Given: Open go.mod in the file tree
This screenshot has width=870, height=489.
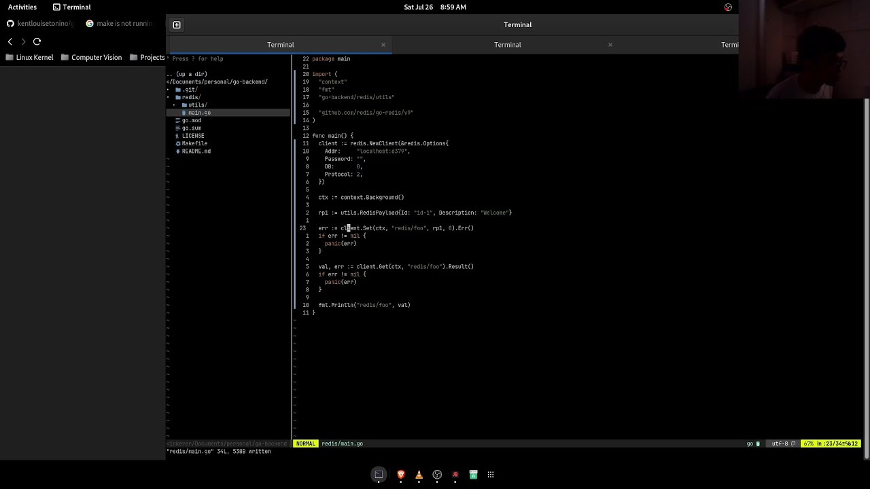Looking at the screenshot, I should point(192,120).
